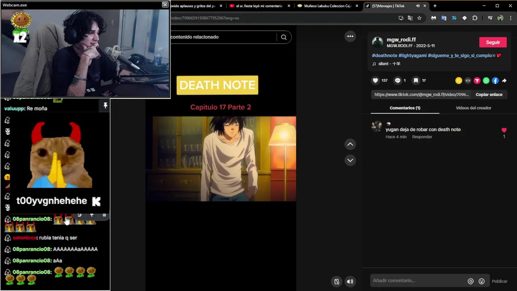Switch to the 'el sr. fiesta leyó mi comentario' tab

coord(259,6)
